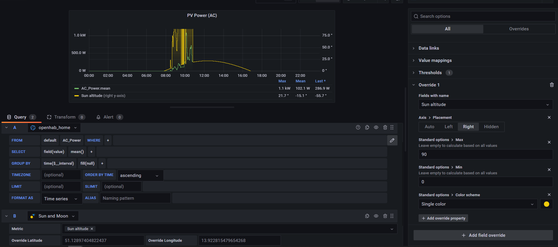This screenshot has width=558, height=247.
Task: Toggle text edit mode pencil icon
Action: tap(392, 140)
